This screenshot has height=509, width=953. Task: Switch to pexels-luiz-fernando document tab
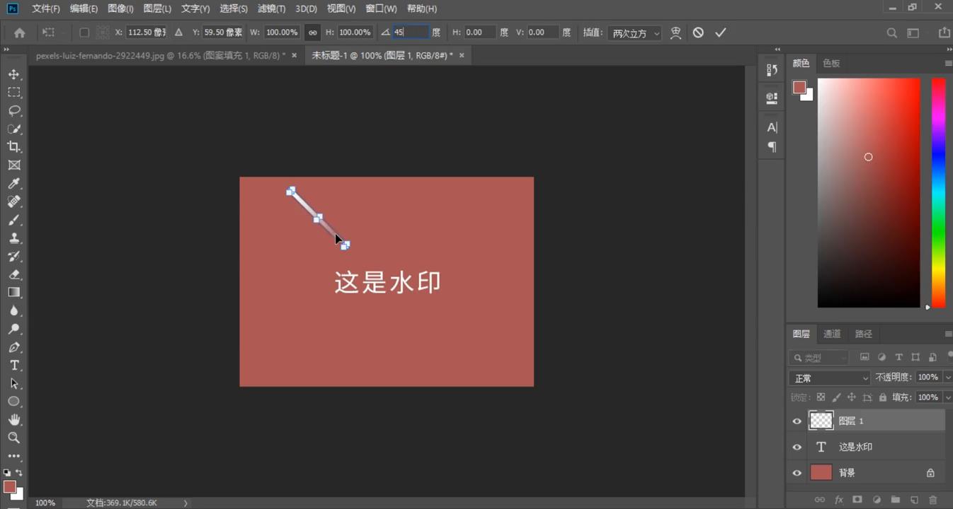[x=161, y=55]
